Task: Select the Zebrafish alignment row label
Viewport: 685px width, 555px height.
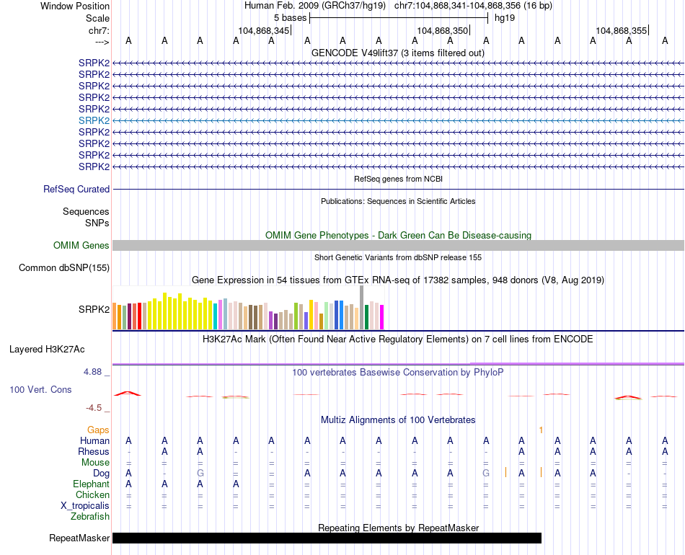Action: tap(90, 517)
